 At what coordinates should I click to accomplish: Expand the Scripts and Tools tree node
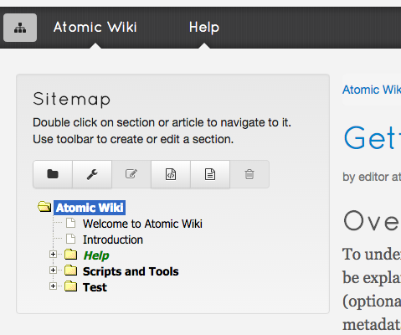(x=53, y=271)
